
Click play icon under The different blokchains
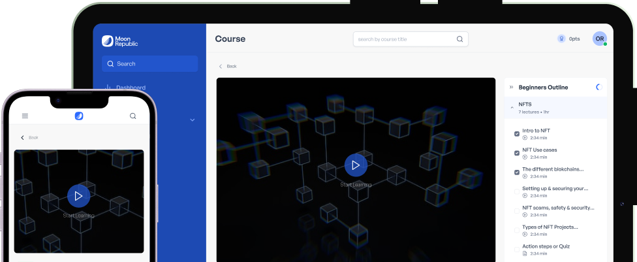coord(525,176)
